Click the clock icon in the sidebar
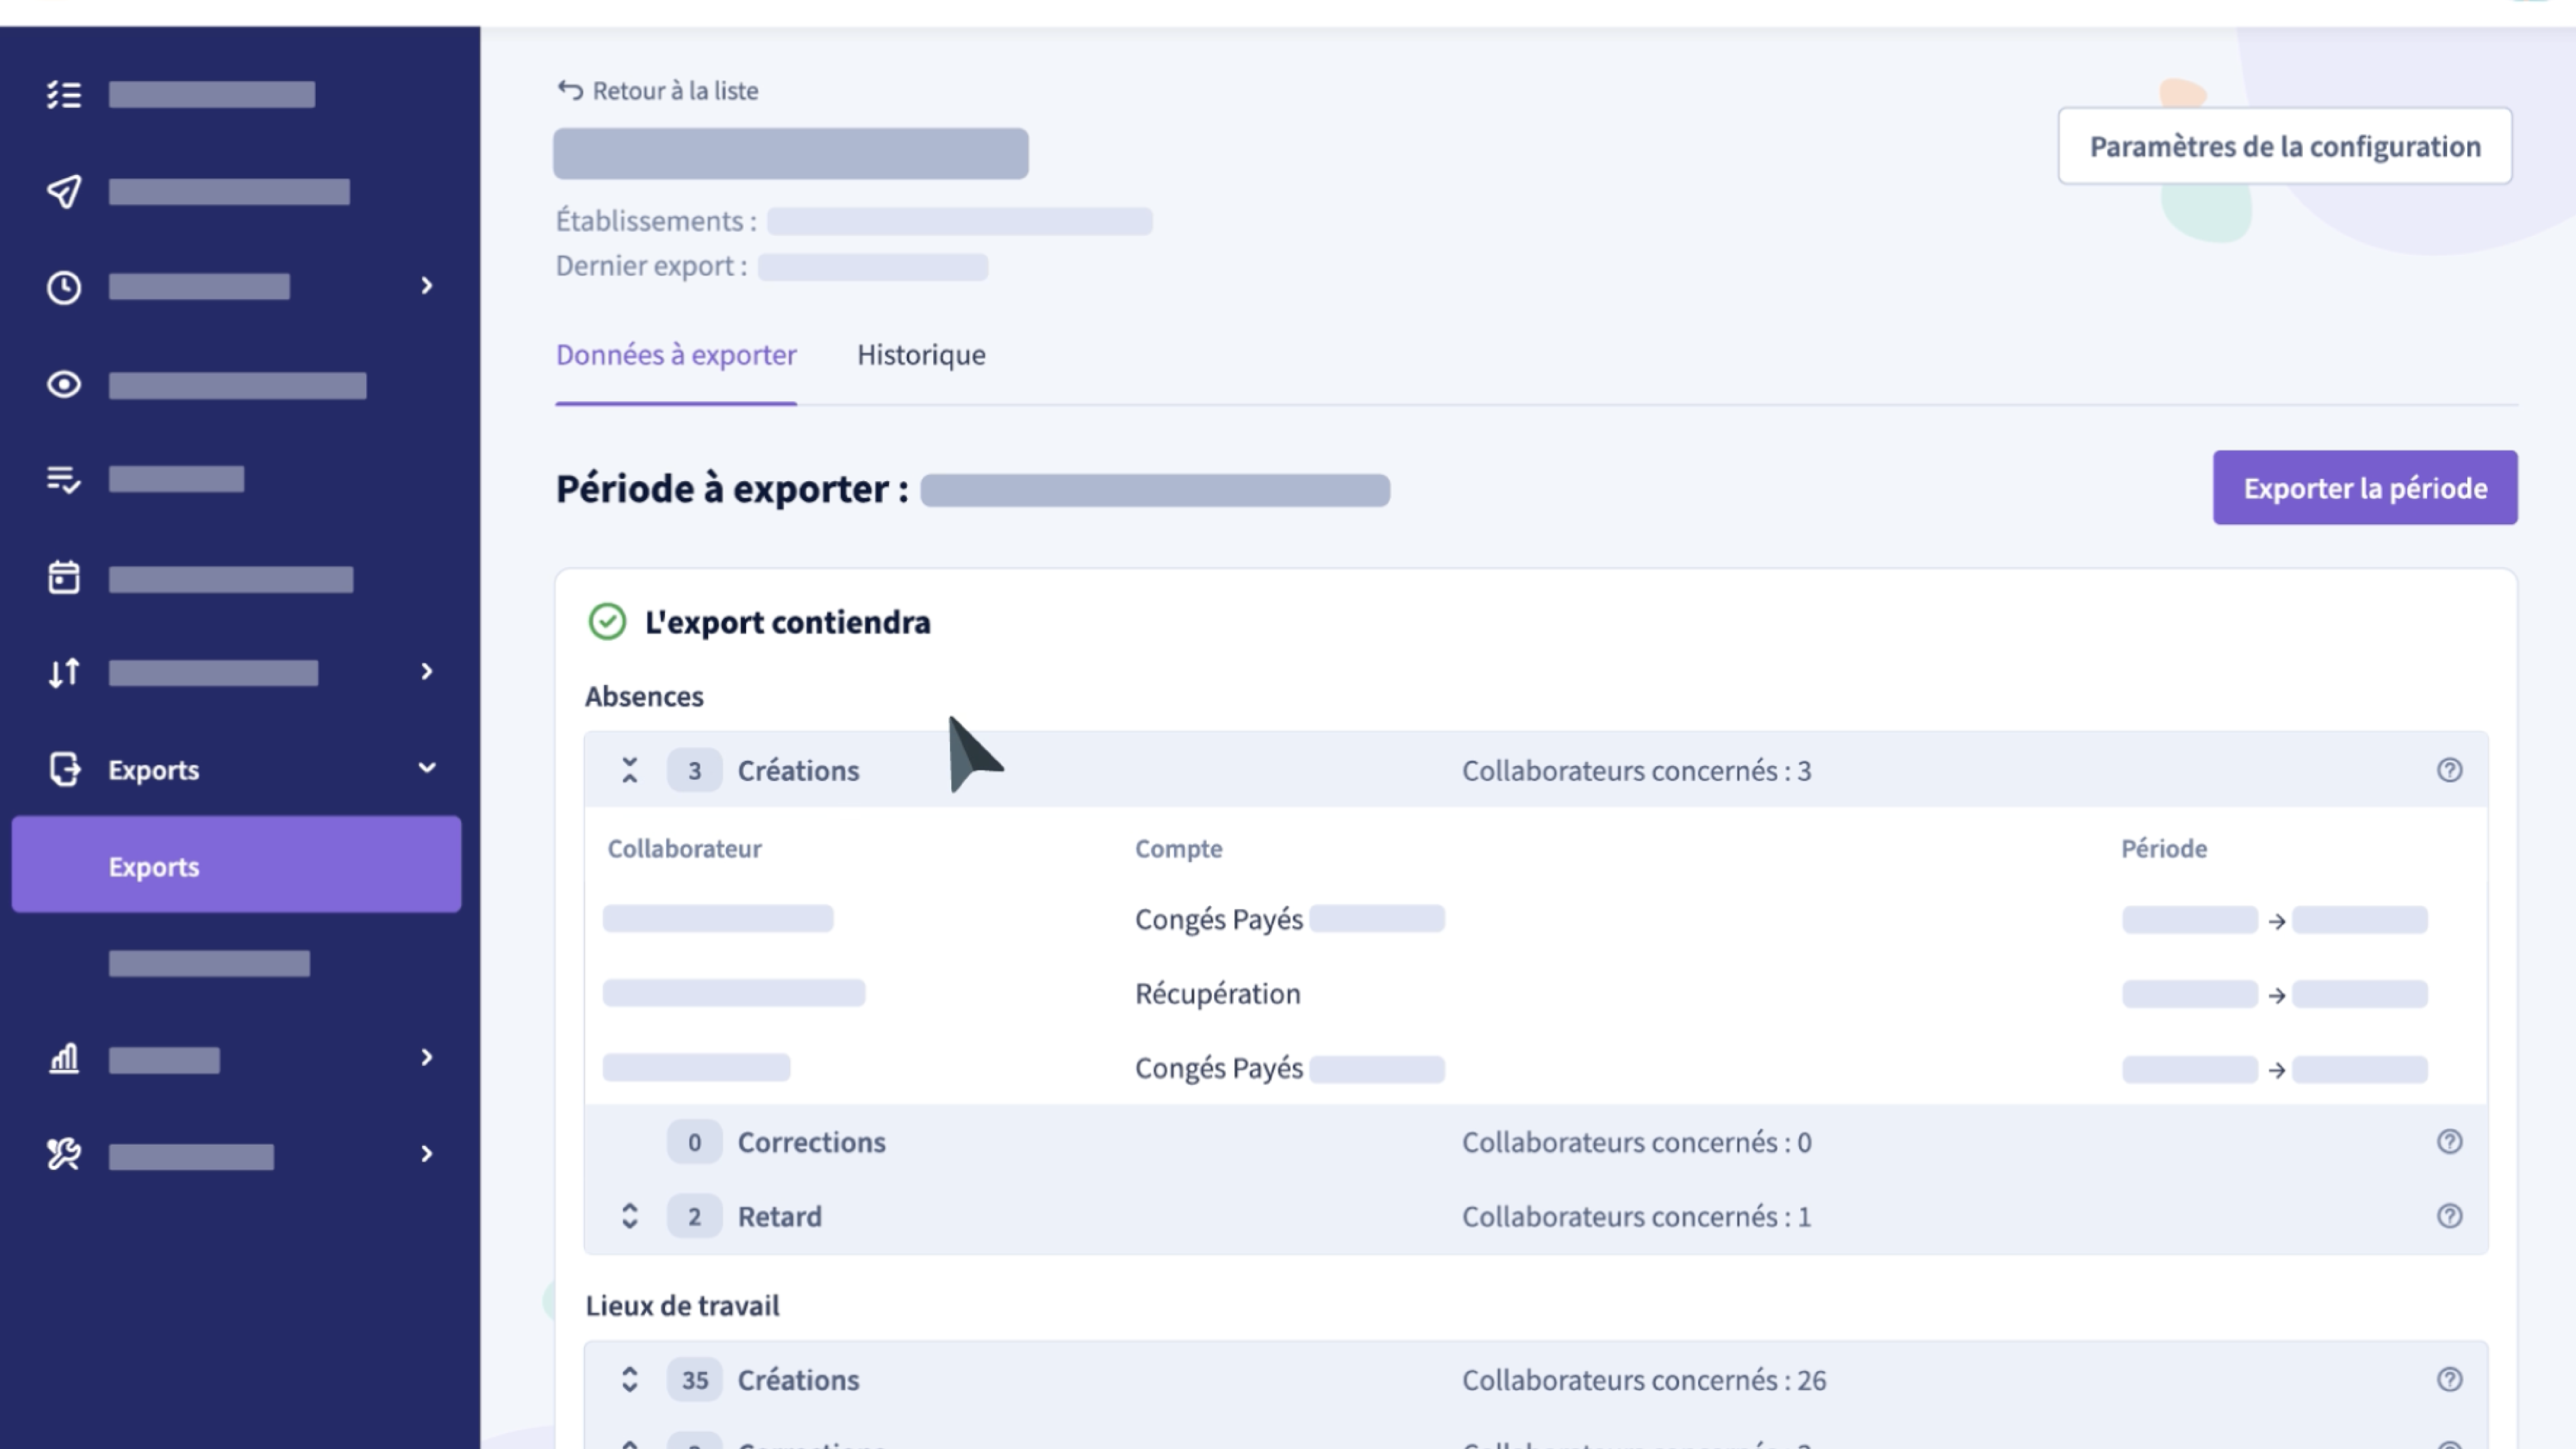The image size is (2576, 1449). [x=64, y=288]
